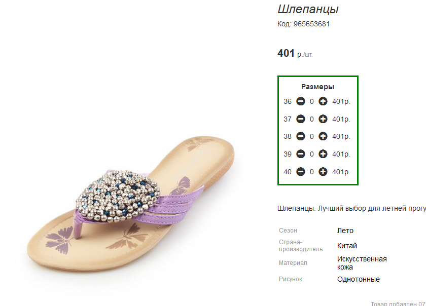The image size is (426, 306).
Task: Decrease quantity for size 39
Action: click(300, 154)
